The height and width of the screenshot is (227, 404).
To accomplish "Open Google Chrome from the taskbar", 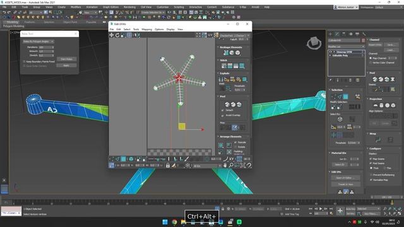I will tap(174, 222).
